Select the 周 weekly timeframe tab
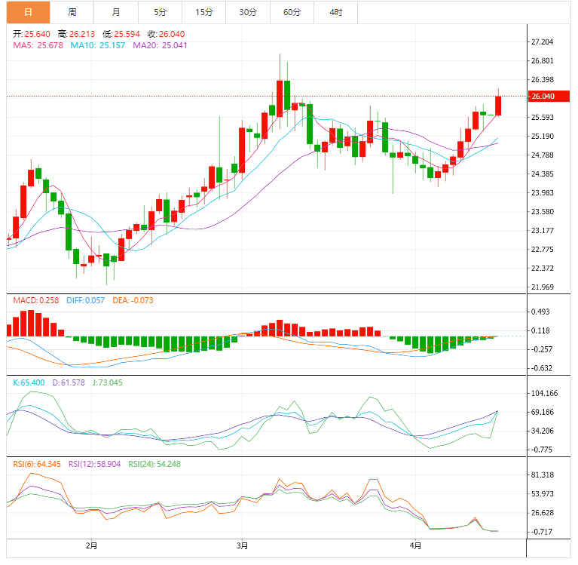578x565 pixels. tap(72, 12)
